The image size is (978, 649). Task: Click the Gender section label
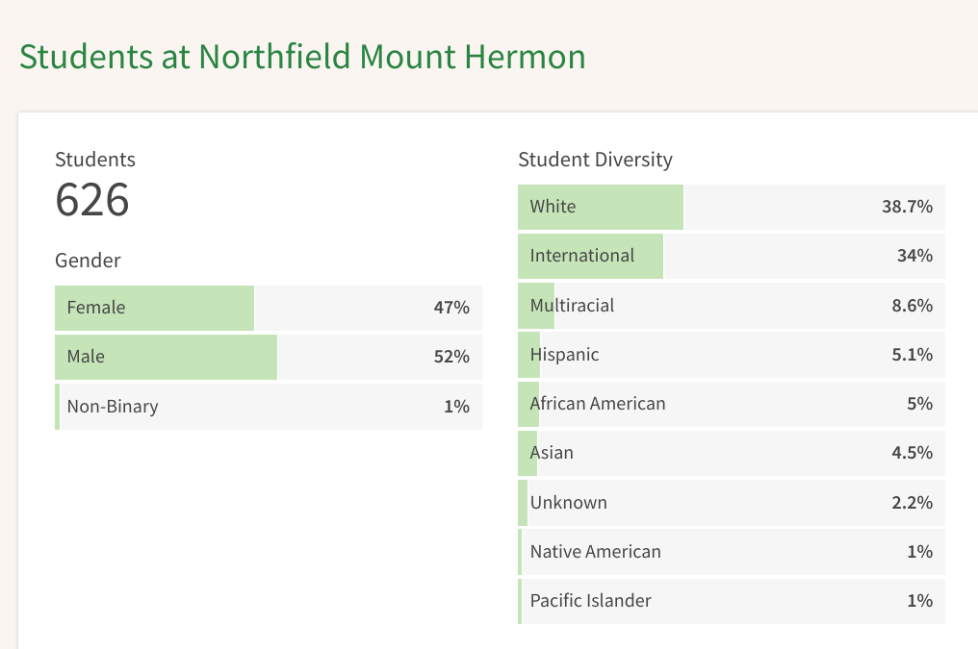[88, 261]
